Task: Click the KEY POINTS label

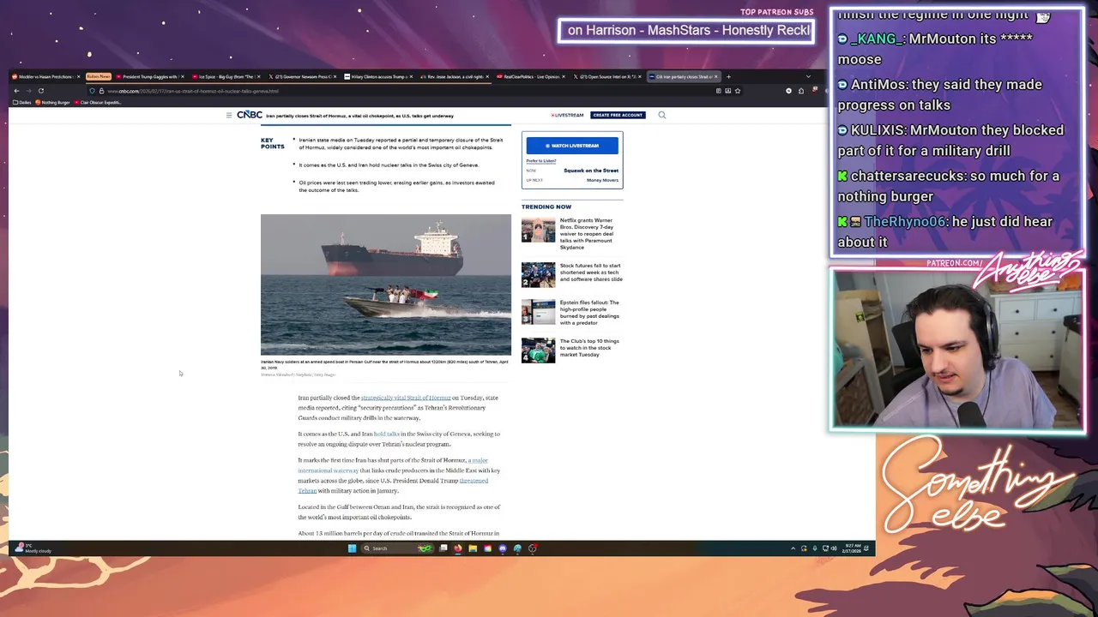Action: 273,143
